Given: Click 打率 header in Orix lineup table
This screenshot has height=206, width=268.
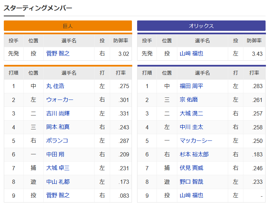Looking at the screenshot, I should (x=254, y=73).
